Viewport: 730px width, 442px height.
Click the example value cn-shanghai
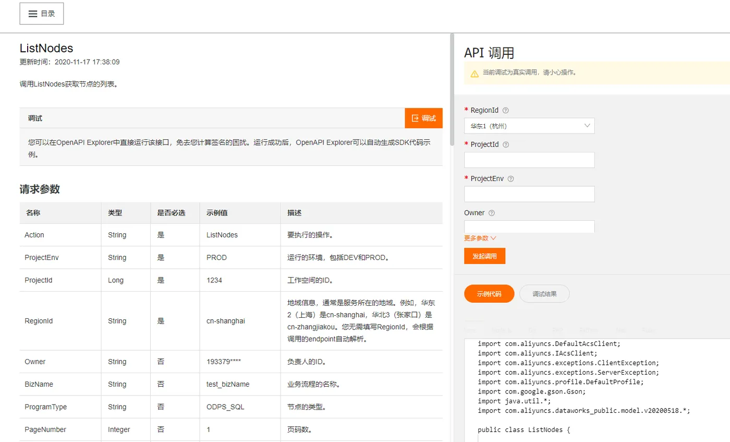(226, 321)
